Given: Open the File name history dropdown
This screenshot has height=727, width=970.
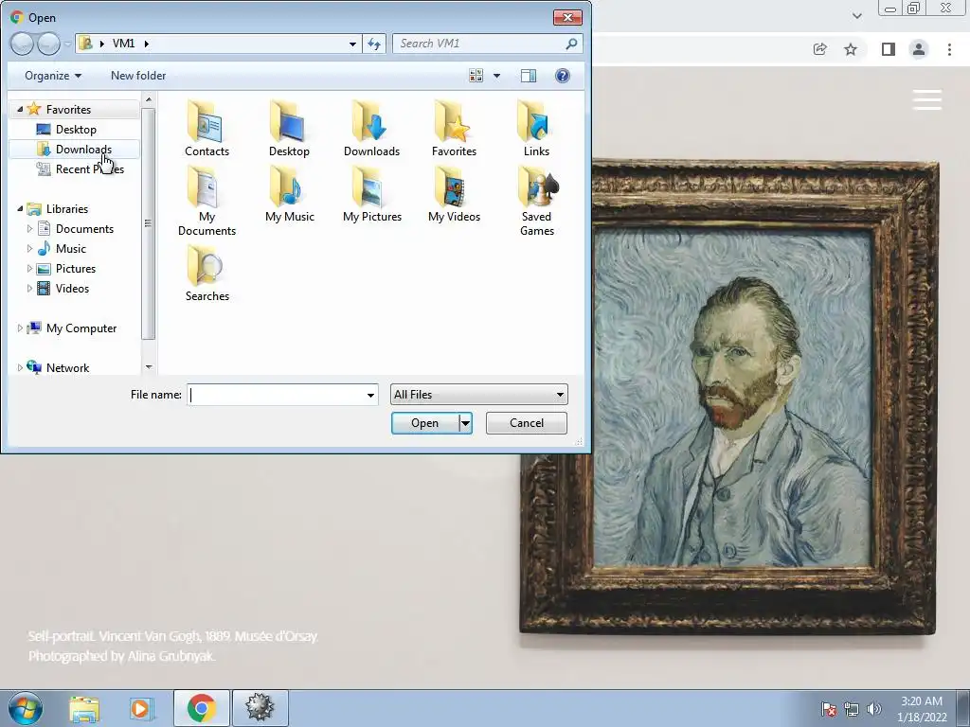Looking at the screenshot, I should pyautogui.click(x=370, y=395).
